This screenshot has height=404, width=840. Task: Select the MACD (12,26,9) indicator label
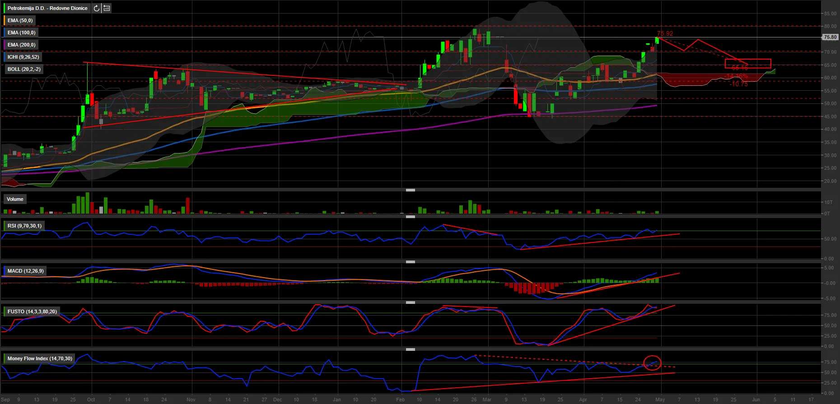tap(25, 271)
